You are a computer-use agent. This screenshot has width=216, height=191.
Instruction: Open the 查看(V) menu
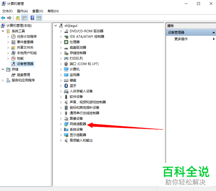click(x=38, y=11)
